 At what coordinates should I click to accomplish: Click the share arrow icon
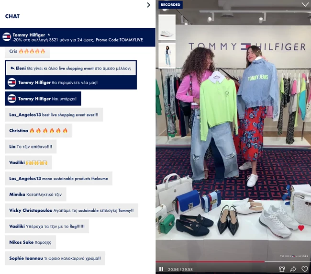pyautogui.click(x=293, y=269)
